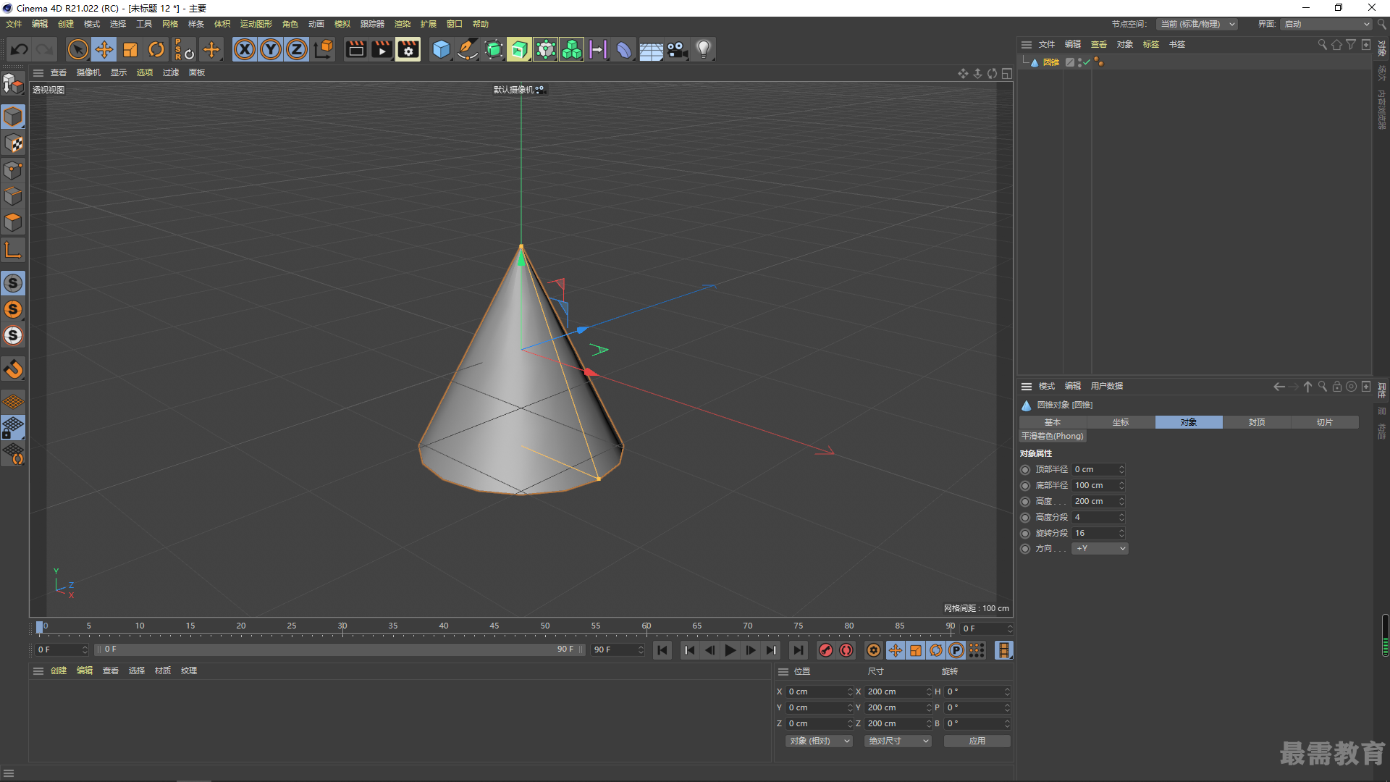Switch to Points mode

13,170
